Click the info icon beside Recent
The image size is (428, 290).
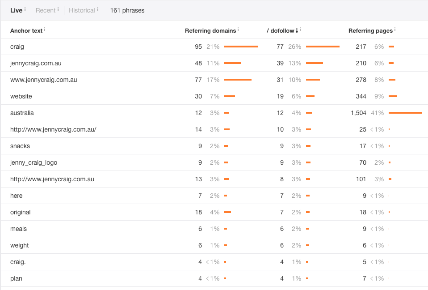59,9
